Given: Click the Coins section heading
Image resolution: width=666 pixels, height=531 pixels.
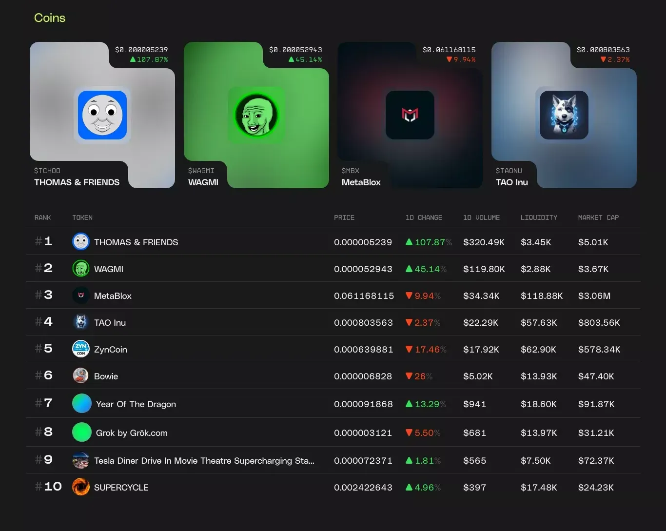Looking at the screenshot, I should [50, 18].
